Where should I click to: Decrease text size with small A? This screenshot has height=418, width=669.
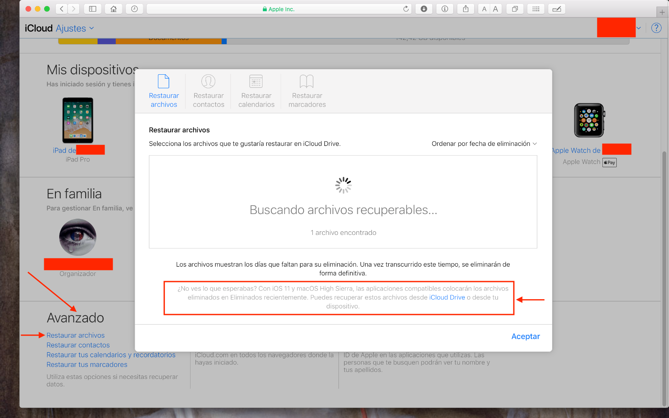coord(484,9)
